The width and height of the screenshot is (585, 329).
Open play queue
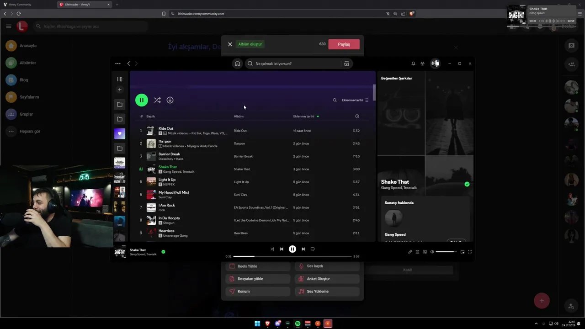(x=417, y=252)
